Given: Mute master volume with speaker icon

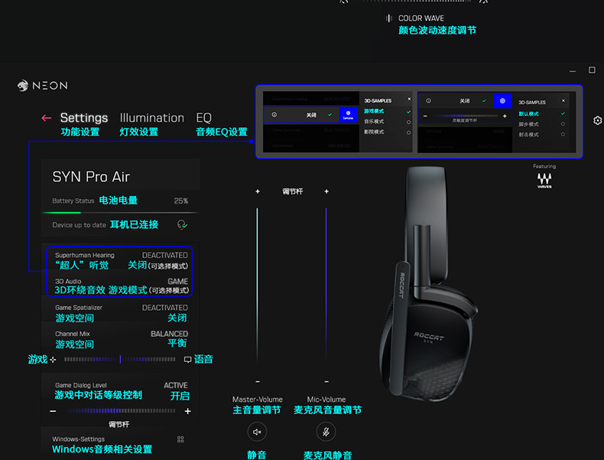Looking at the screenshot, I should (257, 432).
